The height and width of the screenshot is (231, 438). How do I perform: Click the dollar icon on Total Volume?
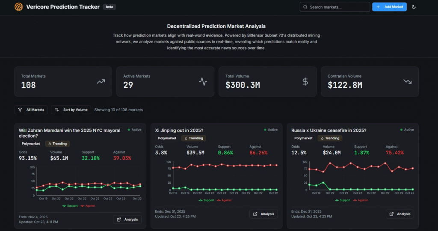[x=305, y=81]
